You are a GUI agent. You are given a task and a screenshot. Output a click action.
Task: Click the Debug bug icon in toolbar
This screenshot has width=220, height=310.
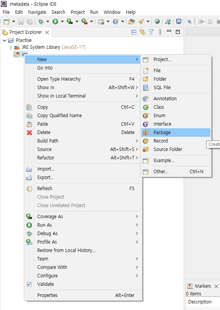(41, 22)
